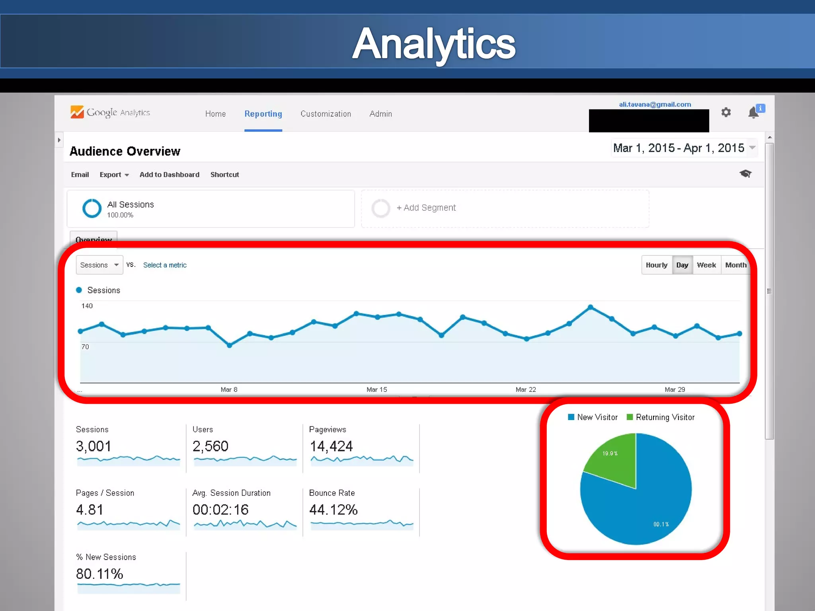Screen dimensions: 815x611
Task: Open the notifications bell icon
Action: pyautogui.click(x=753, y=113)
